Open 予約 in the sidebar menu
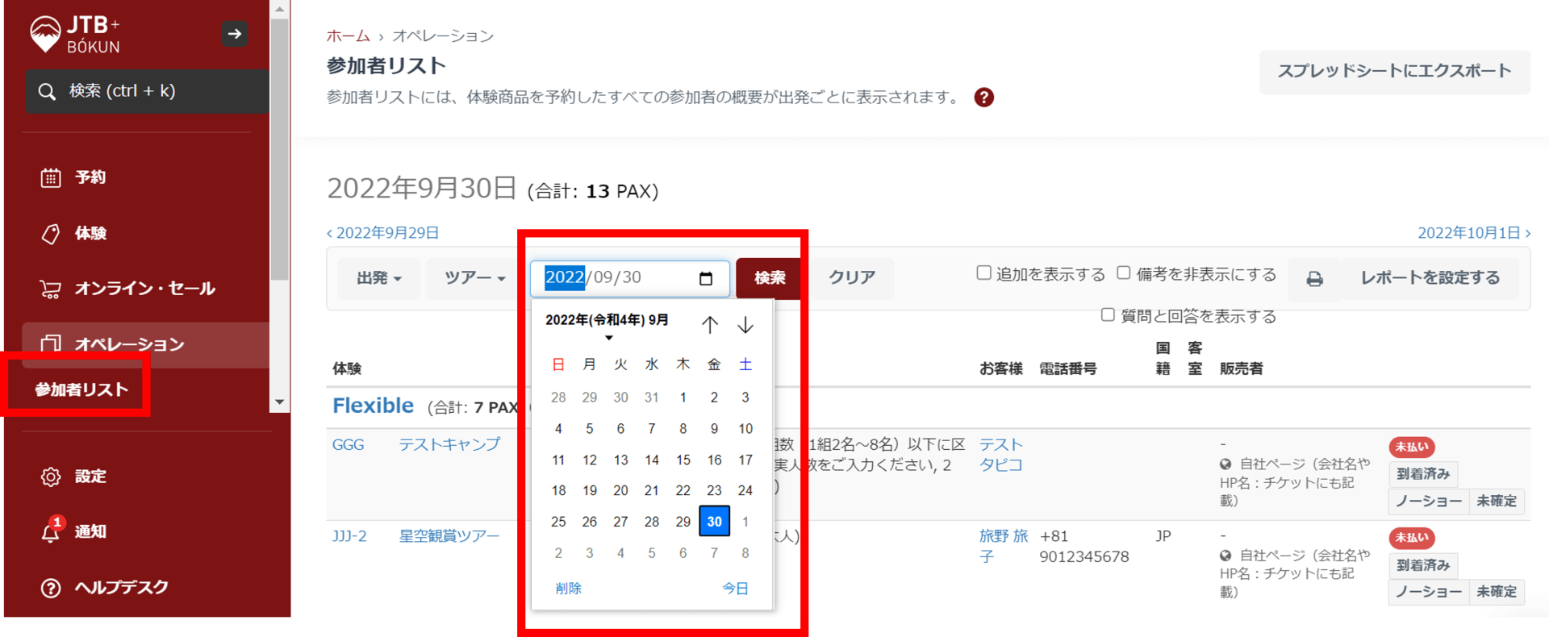Viewport: 1549px width, 637px height. click(90, 177)
